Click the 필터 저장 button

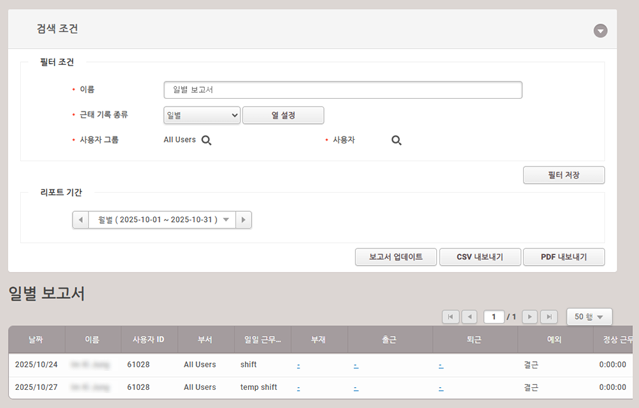point(564,175)
